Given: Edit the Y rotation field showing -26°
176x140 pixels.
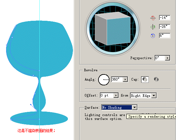Looking at the screenshot, I should click(165, 27).
